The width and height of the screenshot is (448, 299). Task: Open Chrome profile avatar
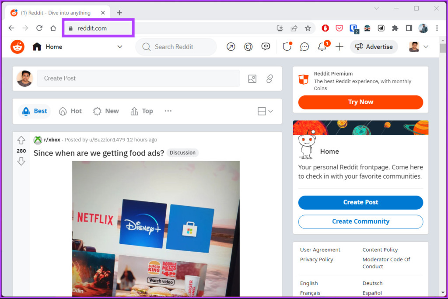pyautogui.click(x=423, y=28)
